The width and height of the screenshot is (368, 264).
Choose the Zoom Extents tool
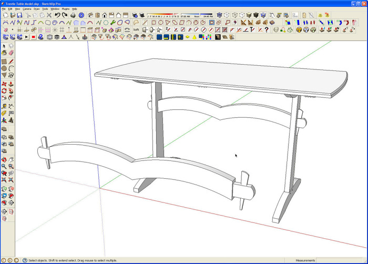pos(4,180)
